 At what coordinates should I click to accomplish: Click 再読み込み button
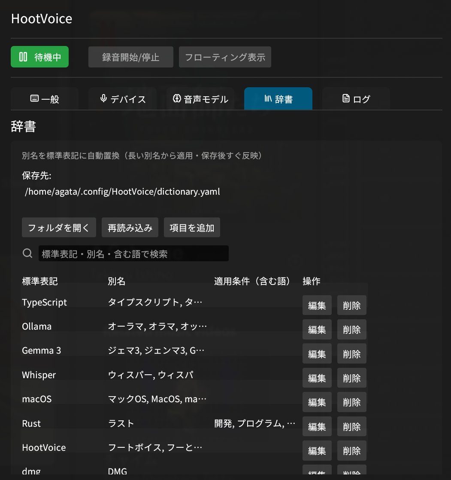pyautogui.click(x=130, y=227)
